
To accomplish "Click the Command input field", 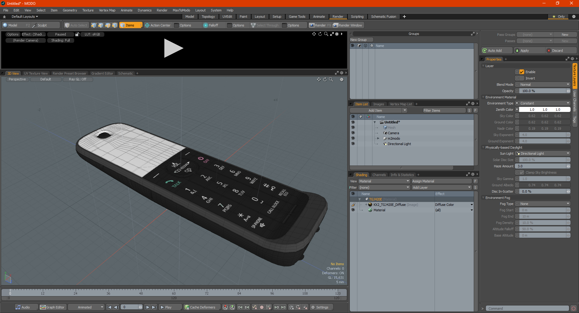I will click(527, 308).
